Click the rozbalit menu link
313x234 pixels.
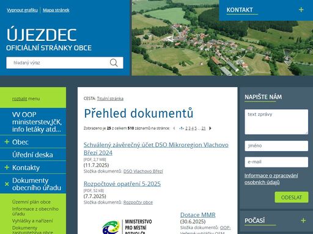pos(20,99)
